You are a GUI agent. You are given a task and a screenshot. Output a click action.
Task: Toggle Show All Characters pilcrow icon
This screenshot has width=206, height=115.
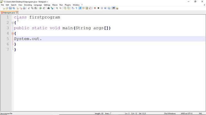click(x=76, y=8)
